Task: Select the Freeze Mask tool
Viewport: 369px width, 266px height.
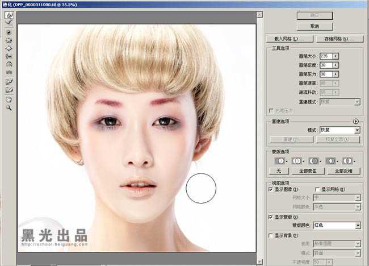Action: 9,82
